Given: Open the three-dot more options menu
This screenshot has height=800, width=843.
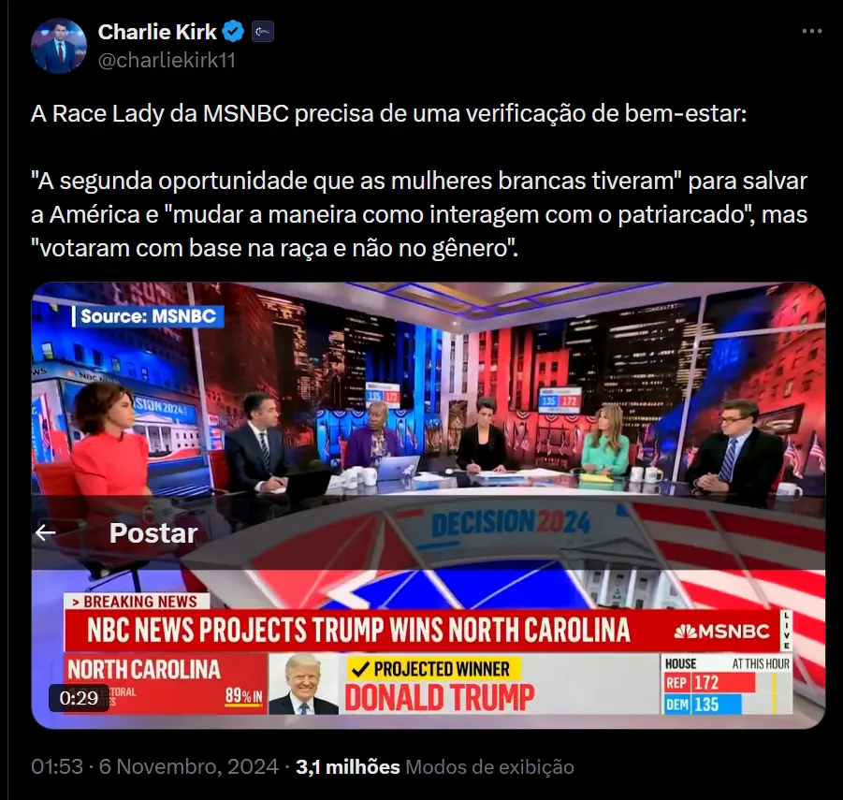Looking at the screenshot, I should click(x=812, y=31).
